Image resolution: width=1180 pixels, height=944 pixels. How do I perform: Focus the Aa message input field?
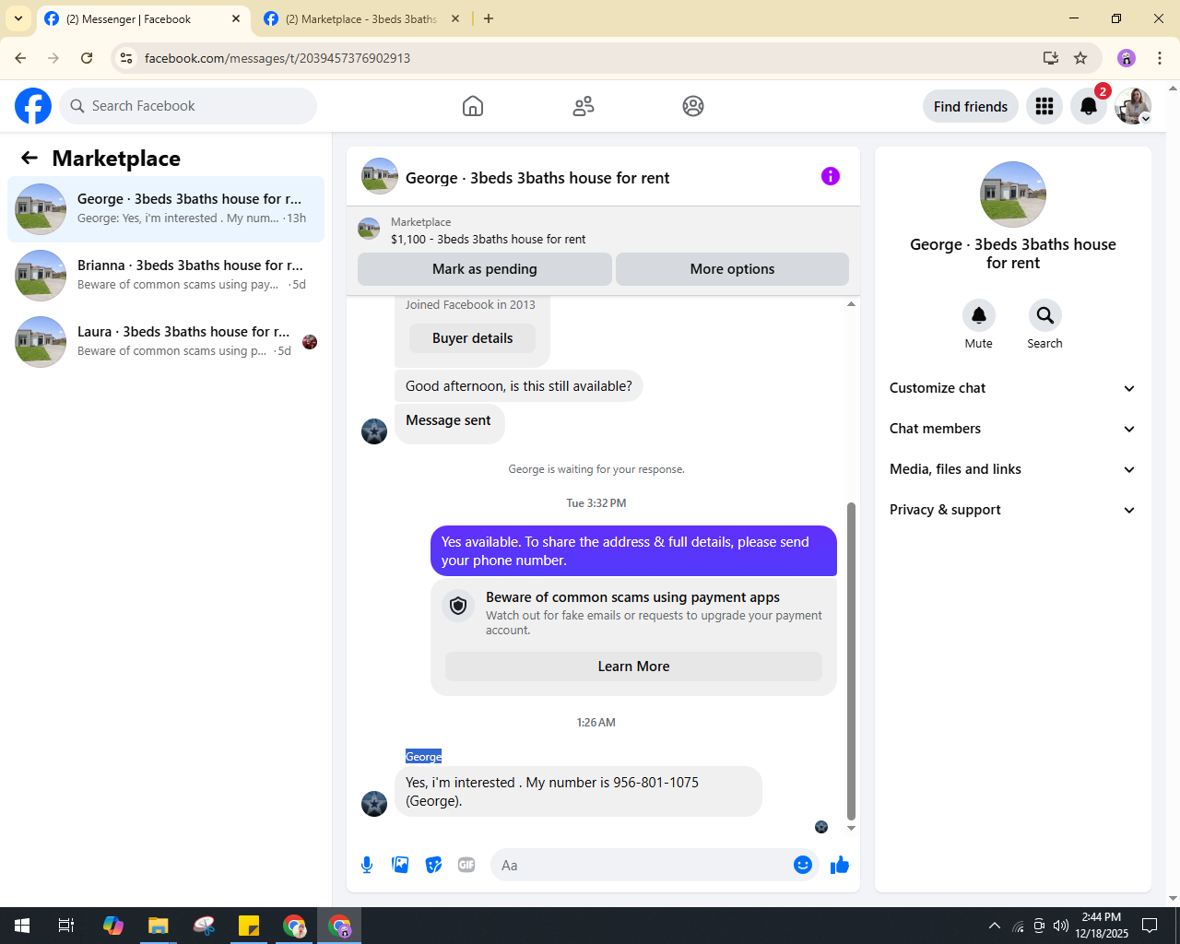pyautogui.click(x=643, y=865)
